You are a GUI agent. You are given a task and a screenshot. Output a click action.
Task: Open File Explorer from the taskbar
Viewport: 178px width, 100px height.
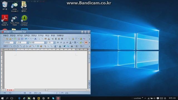pos(29,98)
